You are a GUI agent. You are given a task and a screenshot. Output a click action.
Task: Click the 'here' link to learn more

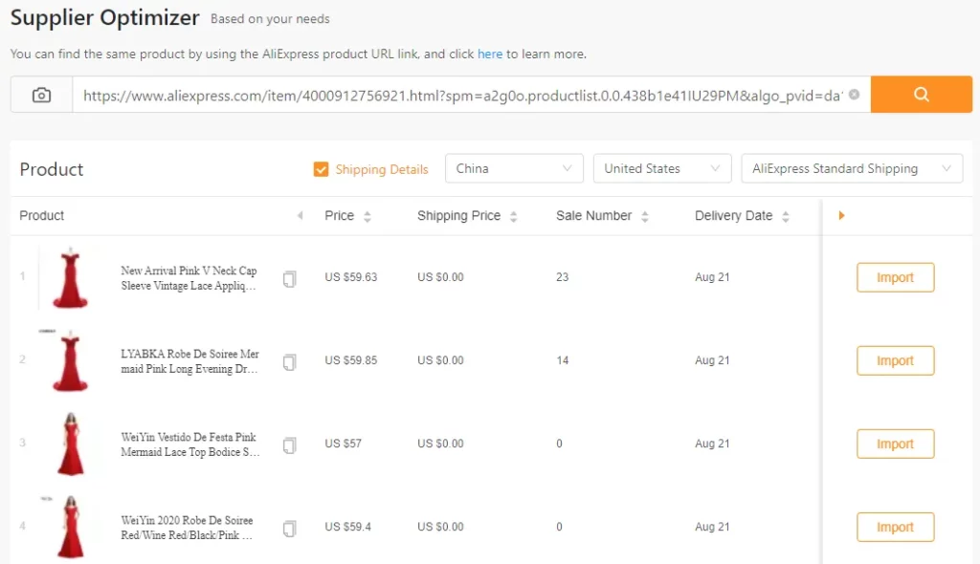490,54
